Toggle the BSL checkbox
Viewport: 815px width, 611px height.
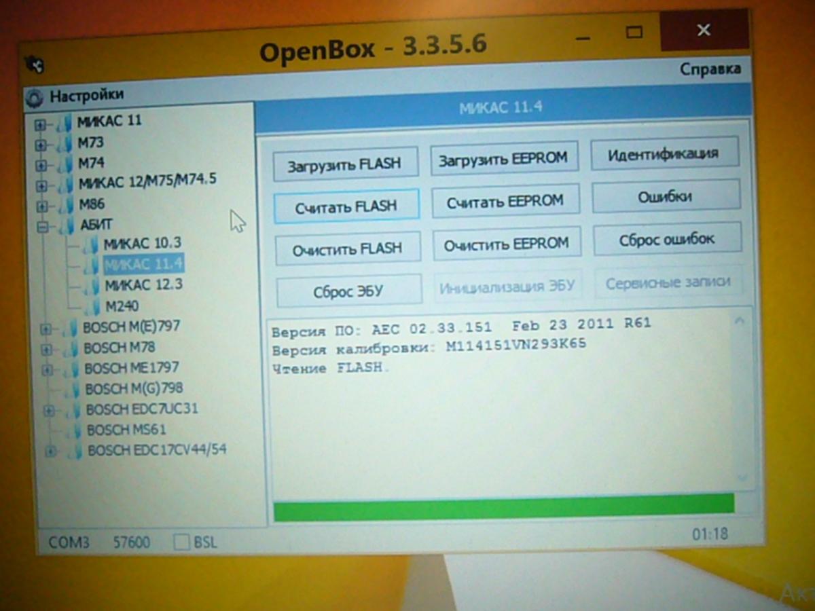[x=181, y=542]
